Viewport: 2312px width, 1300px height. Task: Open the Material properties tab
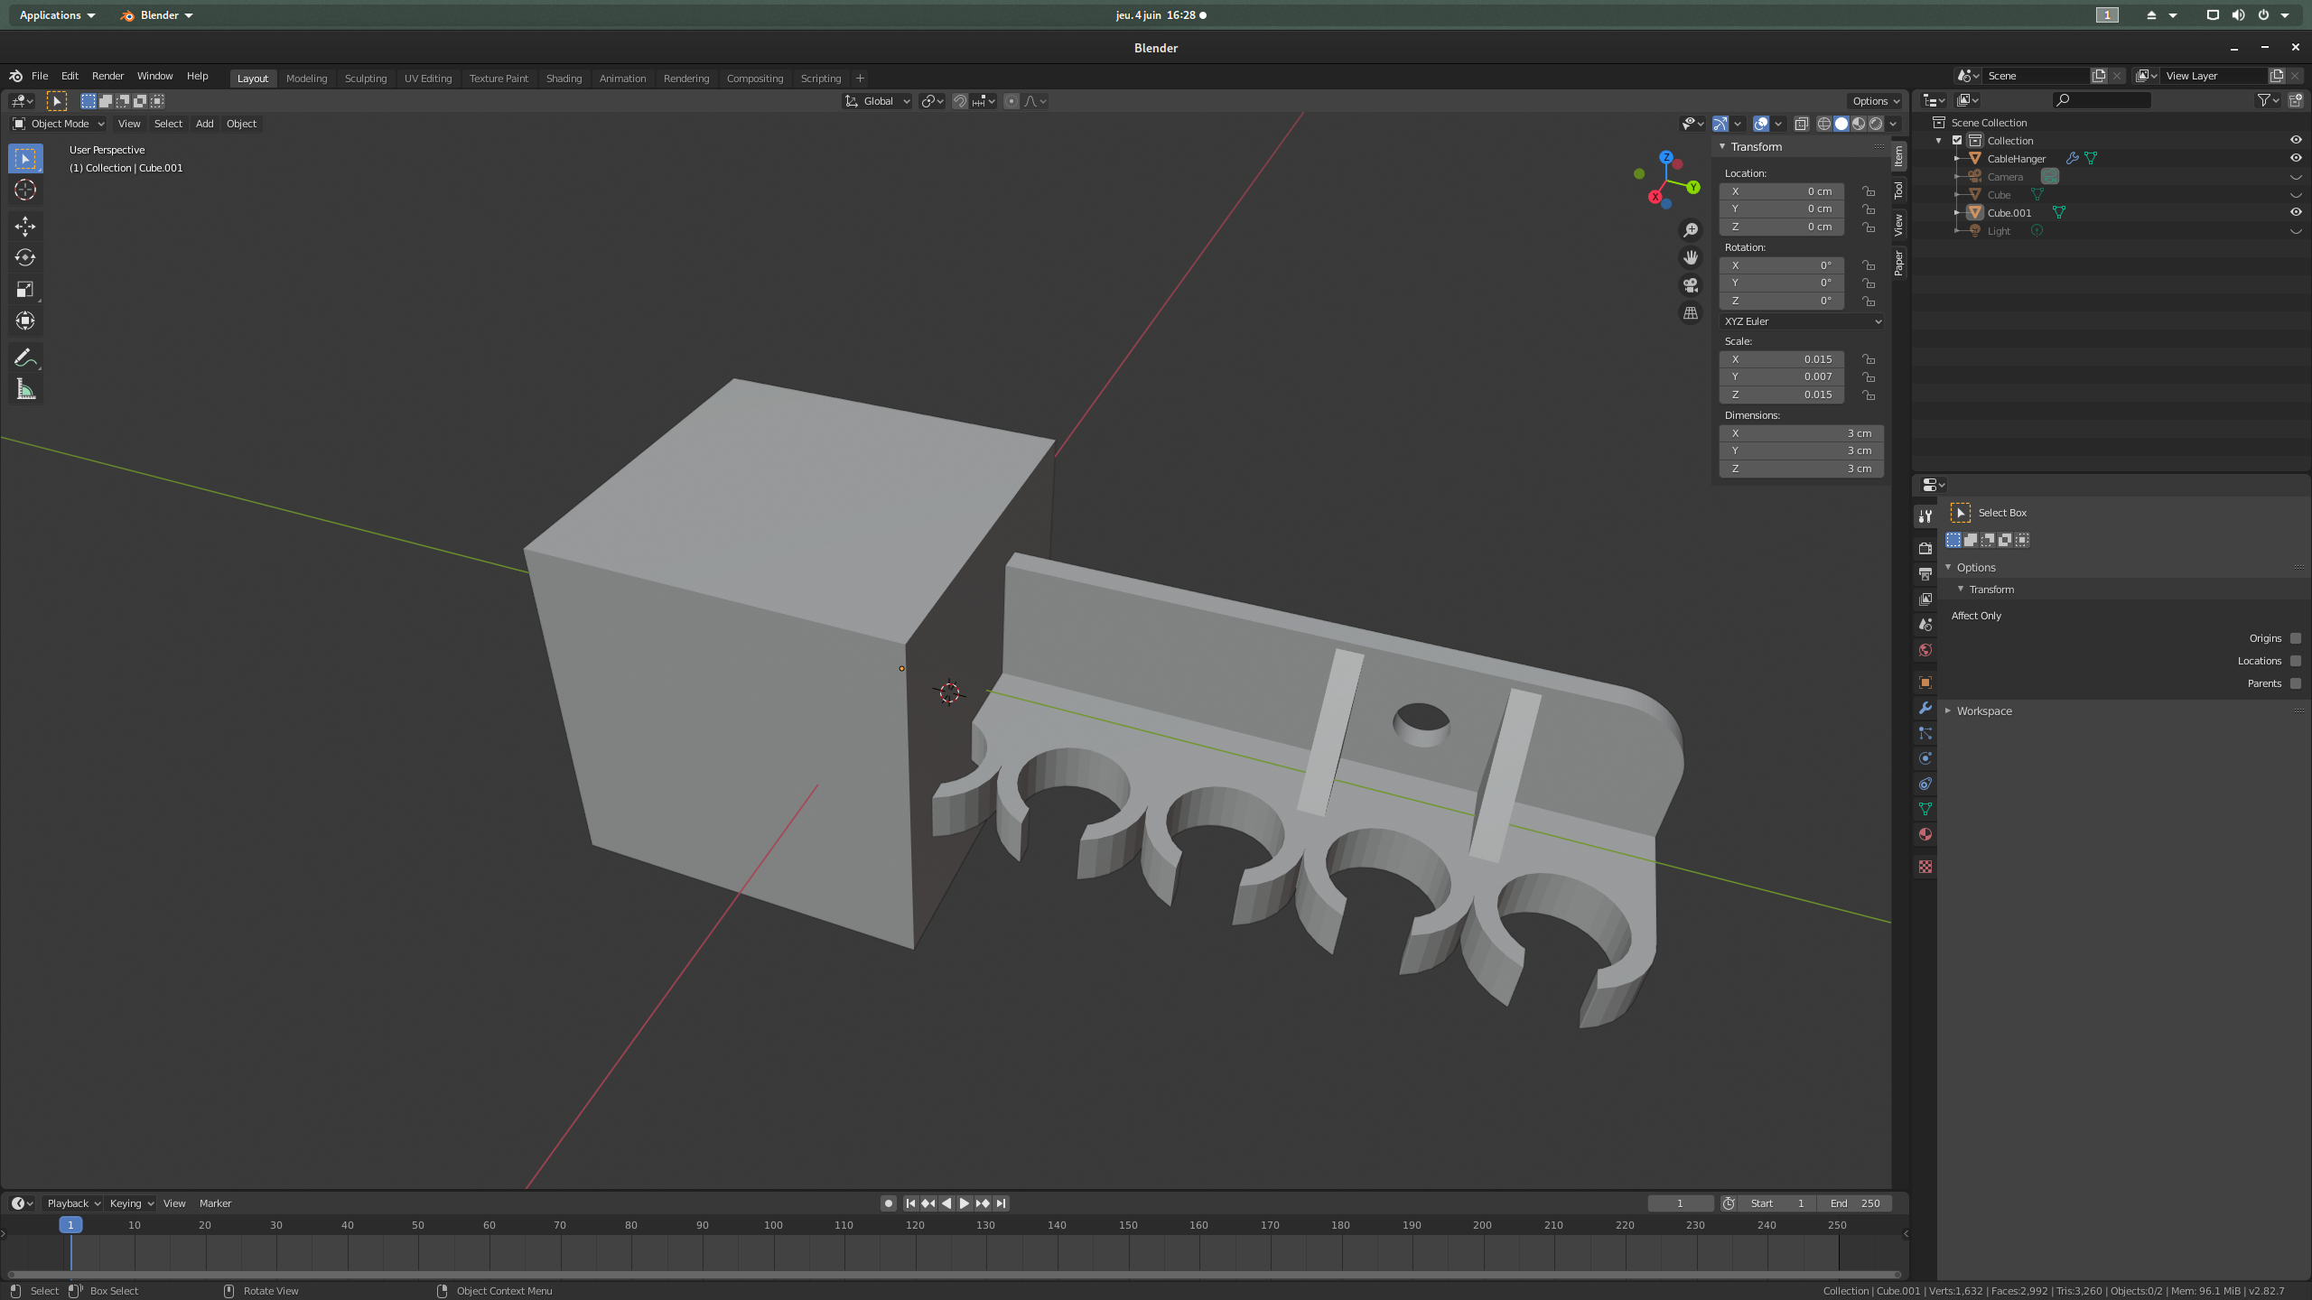coord(1925,834)
